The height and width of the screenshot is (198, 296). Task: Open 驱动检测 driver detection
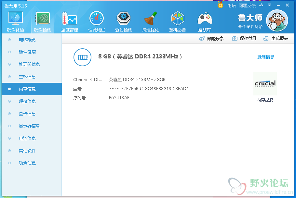124,21
